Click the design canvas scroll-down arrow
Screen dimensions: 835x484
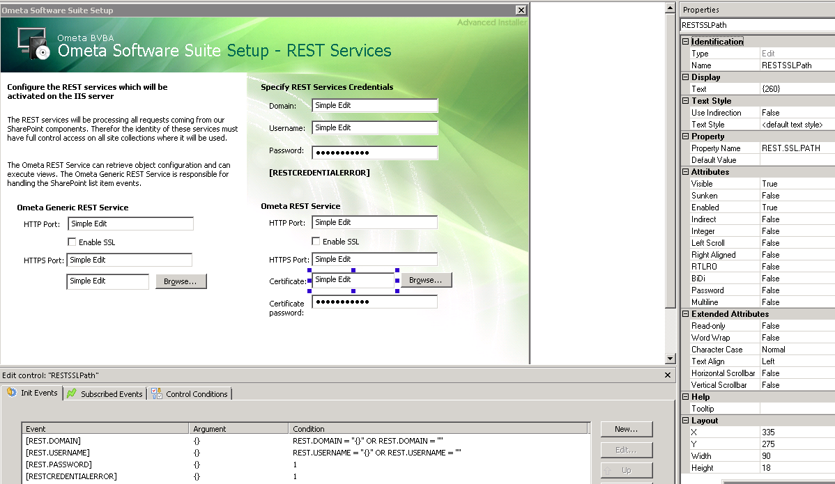(x=671, y=359)
